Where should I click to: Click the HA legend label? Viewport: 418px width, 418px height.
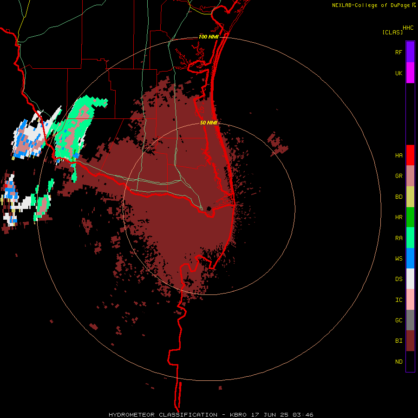pos(398,155)
